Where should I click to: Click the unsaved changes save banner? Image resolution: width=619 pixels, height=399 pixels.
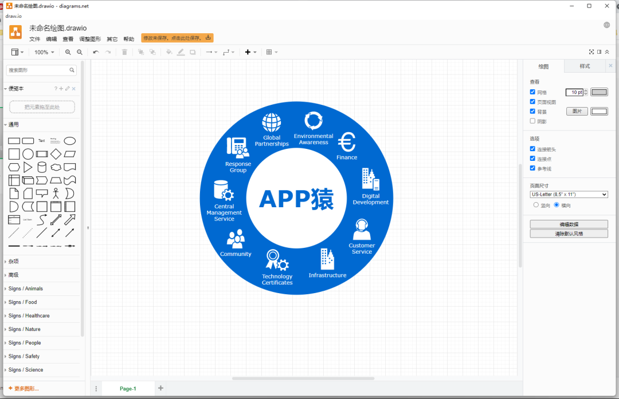[x=177, y=38]
